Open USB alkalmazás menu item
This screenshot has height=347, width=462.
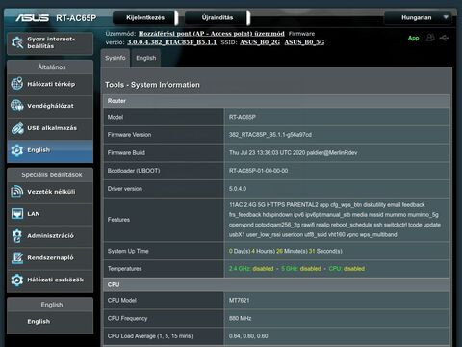(x=50, y=128)
